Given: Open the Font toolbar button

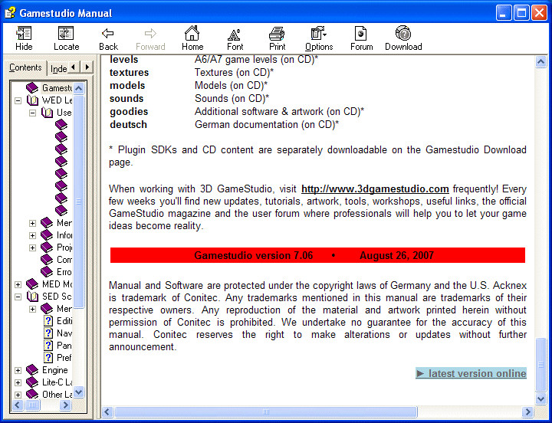Looking at the screenshot, I should pos(235,38).
